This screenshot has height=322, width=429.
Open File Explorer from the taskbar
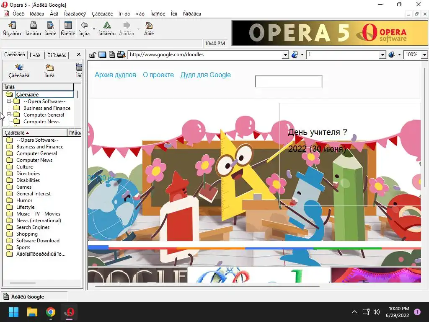32,312
